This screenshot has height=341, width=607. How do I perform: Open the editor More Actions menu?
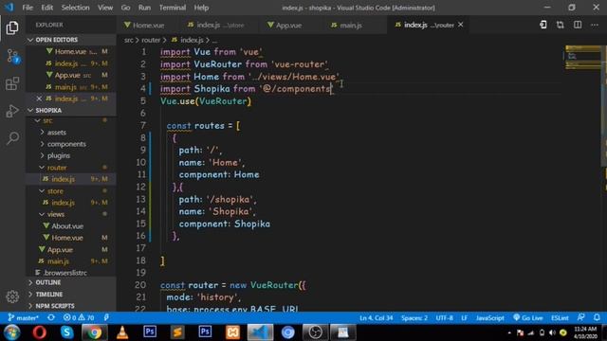(595, 25)
